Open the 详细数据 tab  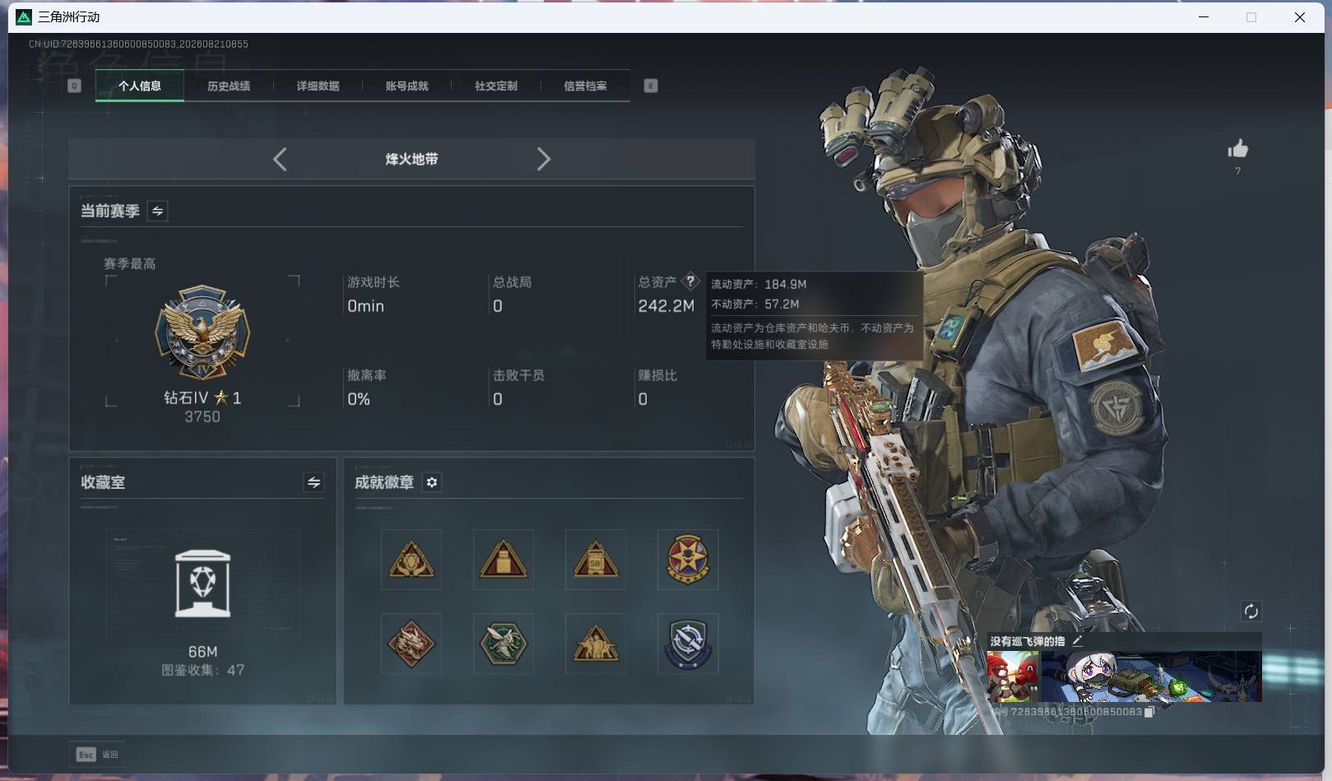point(318,86)
